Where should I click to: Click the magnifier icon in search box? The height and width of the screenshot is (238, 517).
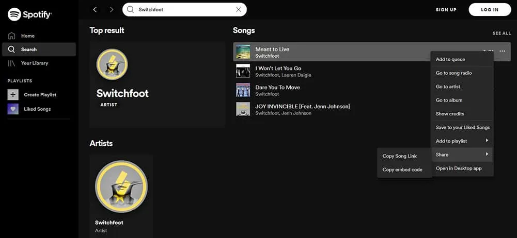coord(131,10)
